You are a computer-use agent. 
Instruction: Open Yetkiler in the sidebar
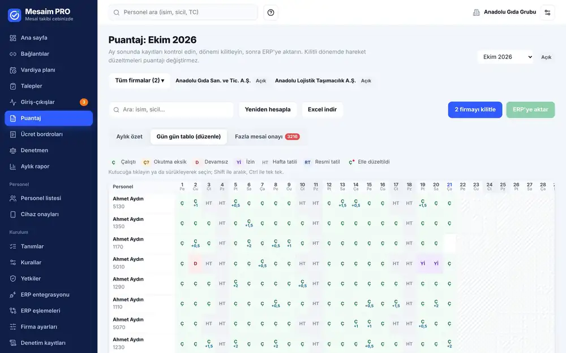[x=49, y=278]
